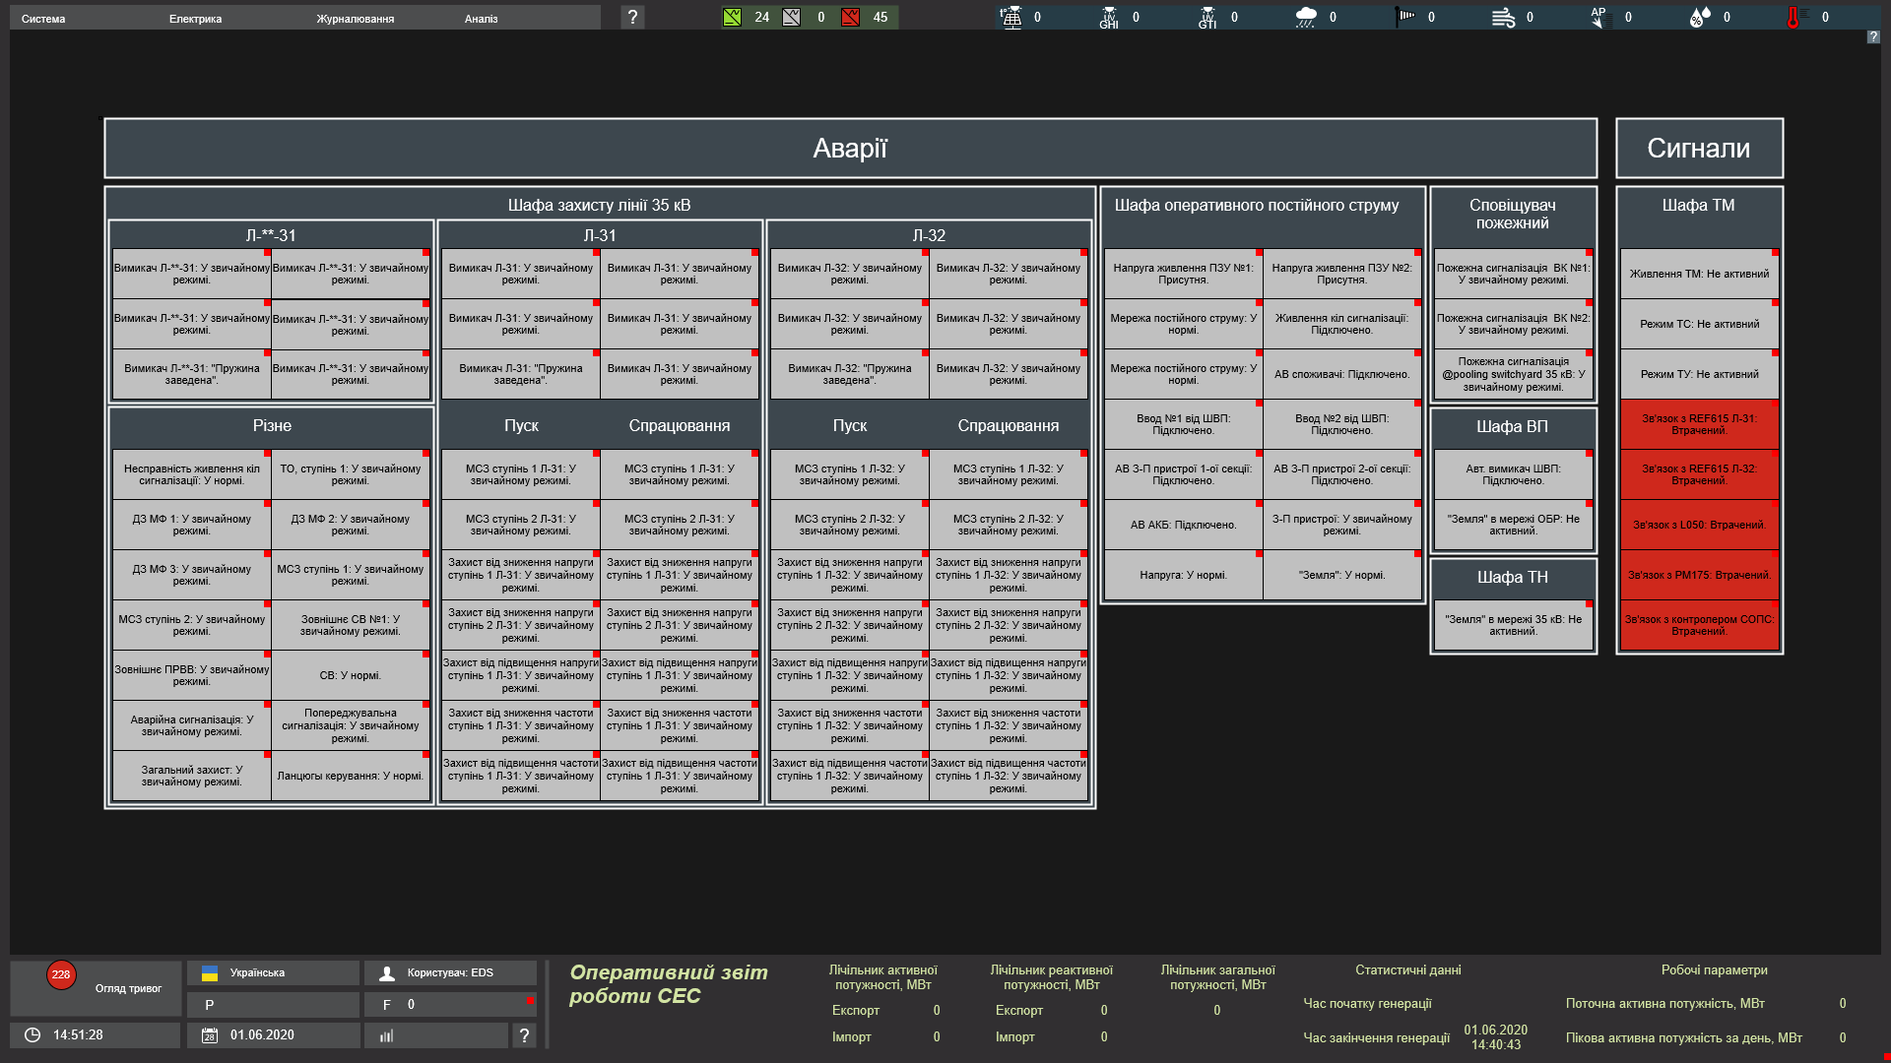Click Живлення ТМ status tile
The height and width of the screenshot is (1063, 1891).
pos(1698,274)
